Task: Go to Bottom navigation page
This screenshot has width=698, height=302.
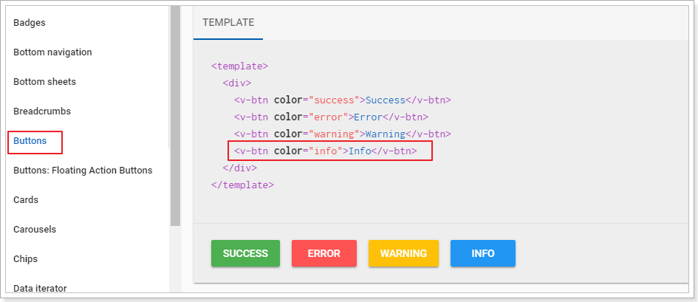Action: click(52, 52)
